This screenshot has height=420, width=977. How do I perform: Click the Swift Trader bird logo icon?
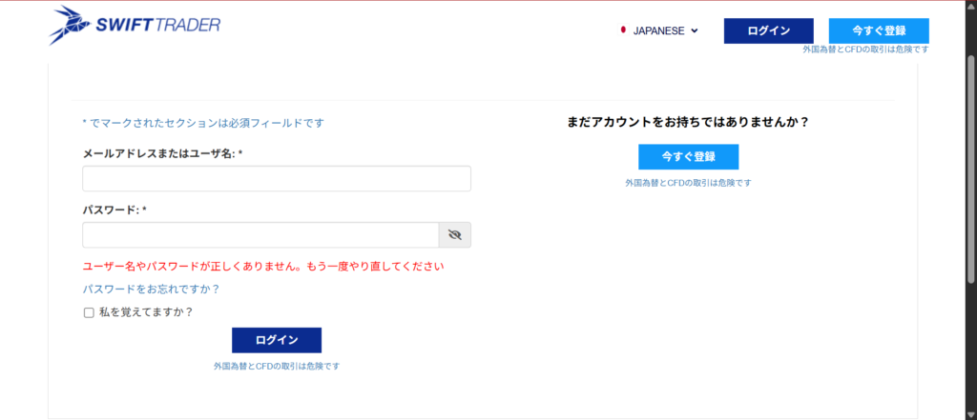click(70, 26)
